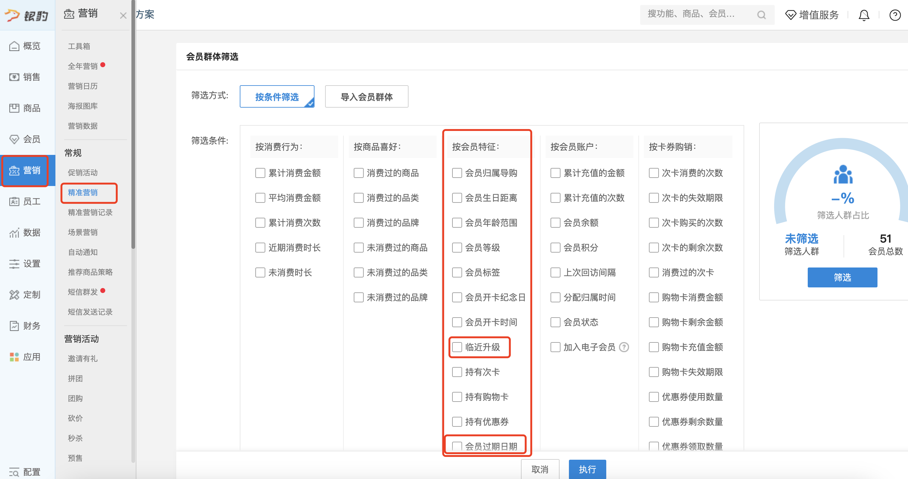This screenshot has width=908, height=479.
Task: Click help icon beside 加入电子会员
Action: [624, 347]
